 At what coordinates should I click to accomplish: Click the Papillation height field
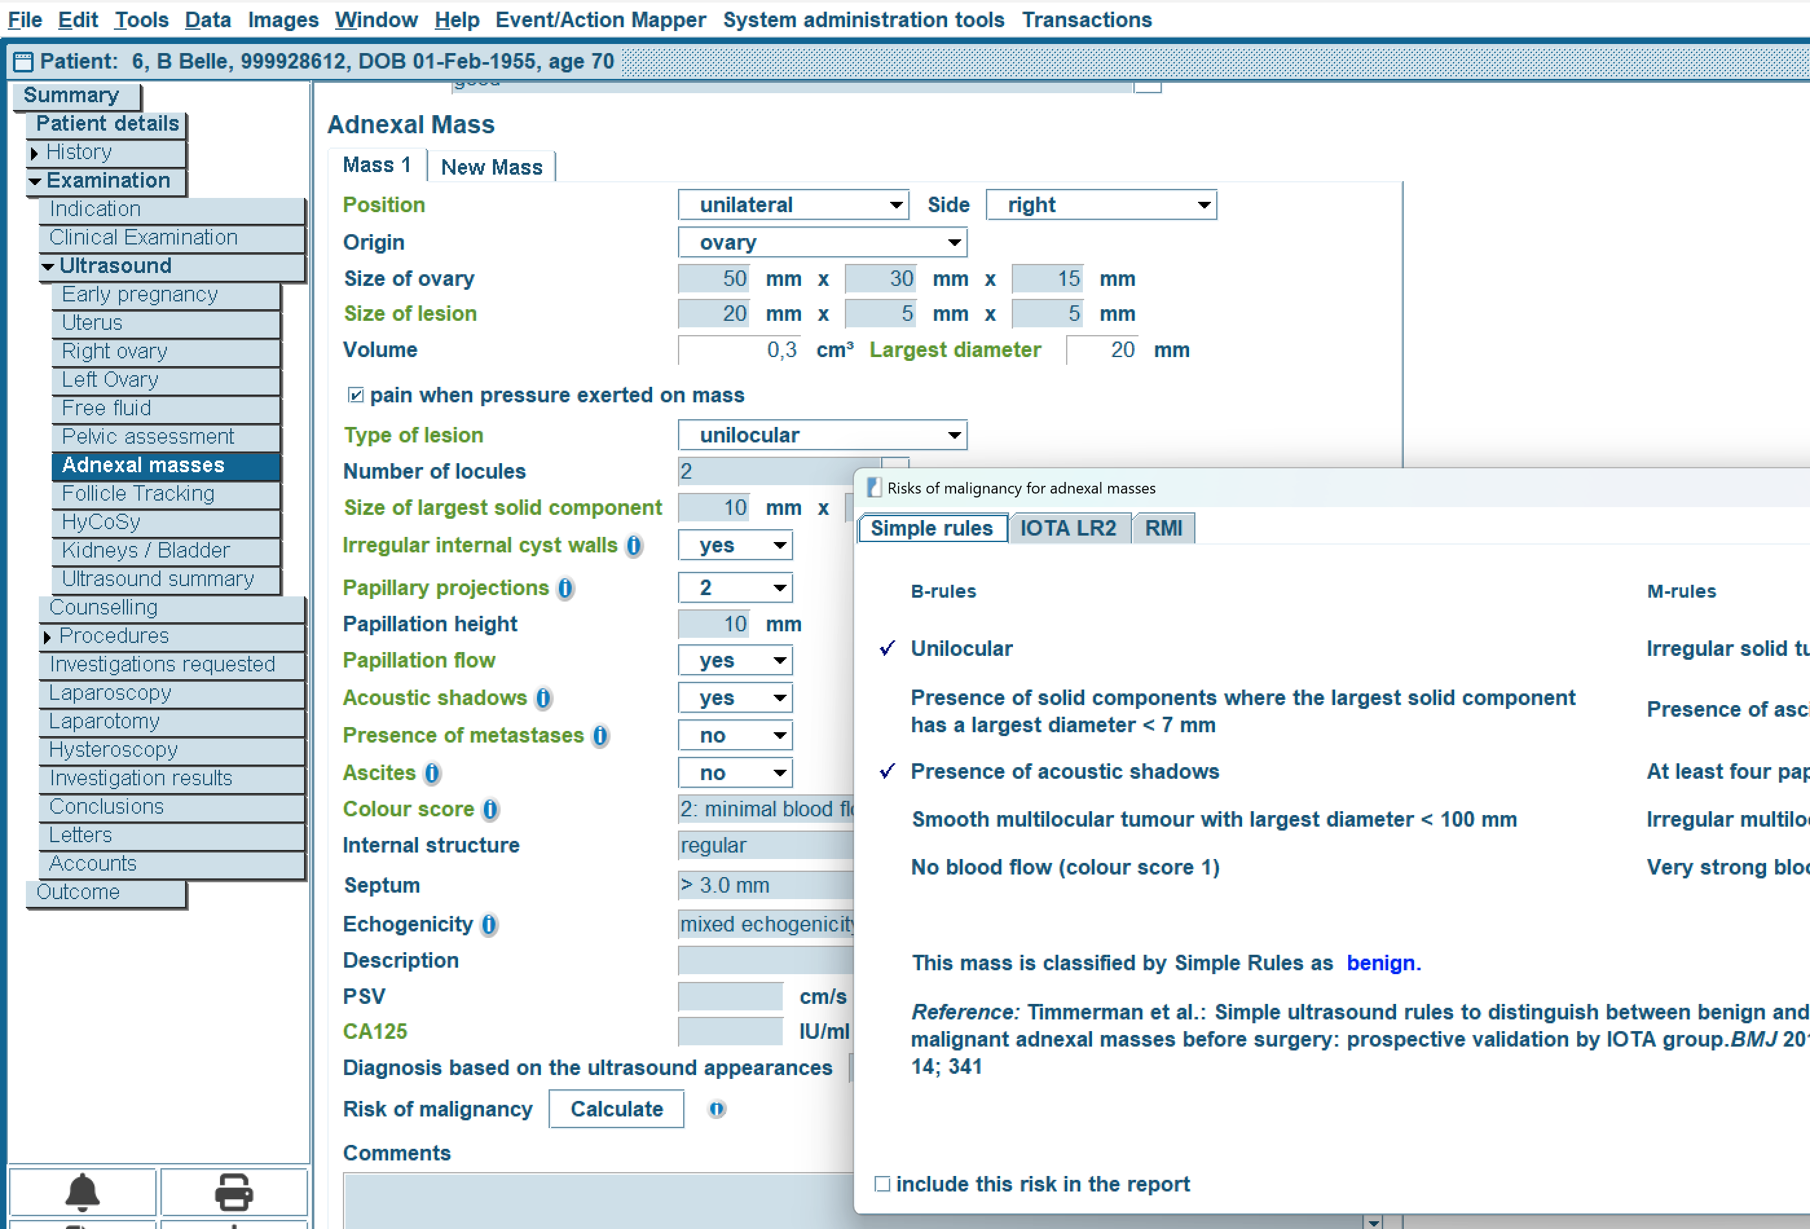tap(714, 624)
